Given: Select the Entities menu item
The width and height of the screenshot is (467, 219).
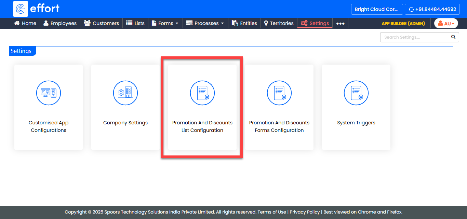Looking at the screenshot, I should pos(244,23).
